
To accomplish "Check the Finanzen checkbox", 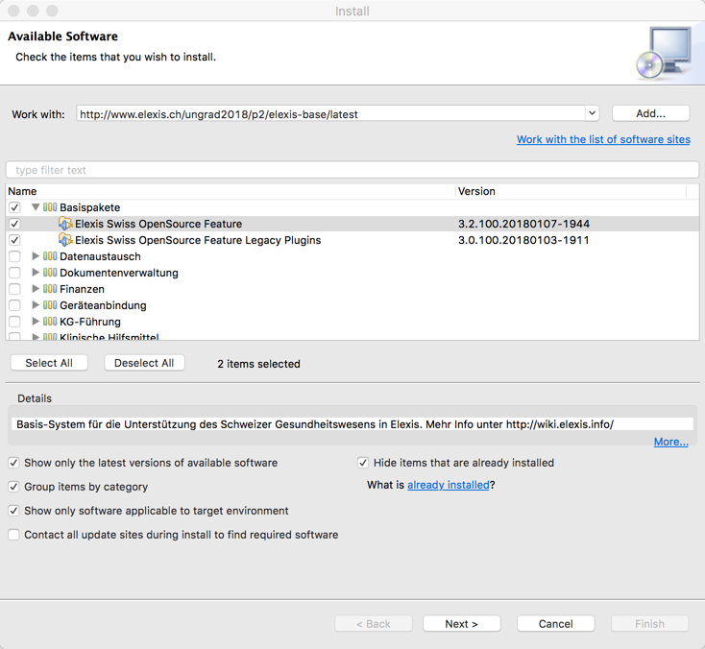I will [x=14, y=289].
